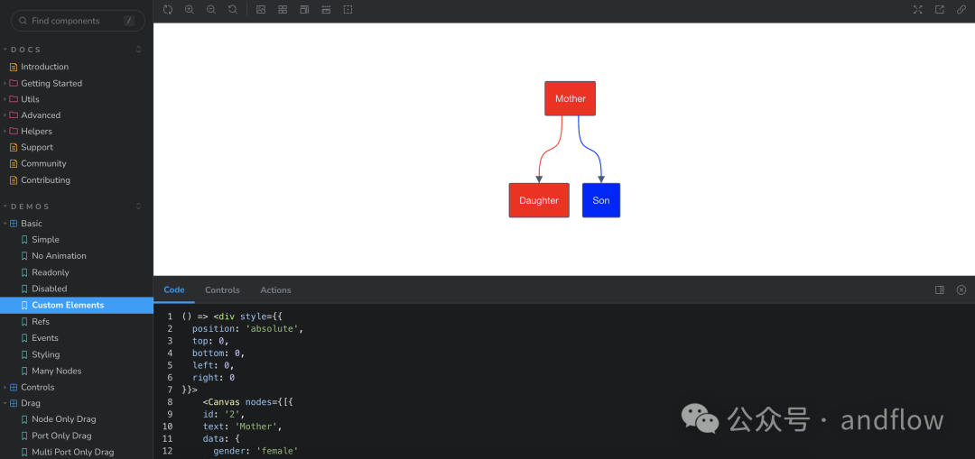Click the Find components search field
The width and height of the screenshot is (975, 459).
[74, 20]
